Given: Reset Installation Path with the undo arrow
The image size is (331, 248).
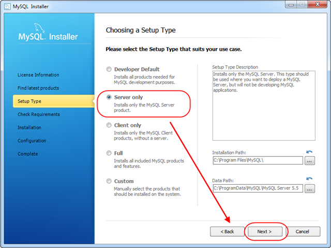Looking at the screenshot, I should coord(309,152).
